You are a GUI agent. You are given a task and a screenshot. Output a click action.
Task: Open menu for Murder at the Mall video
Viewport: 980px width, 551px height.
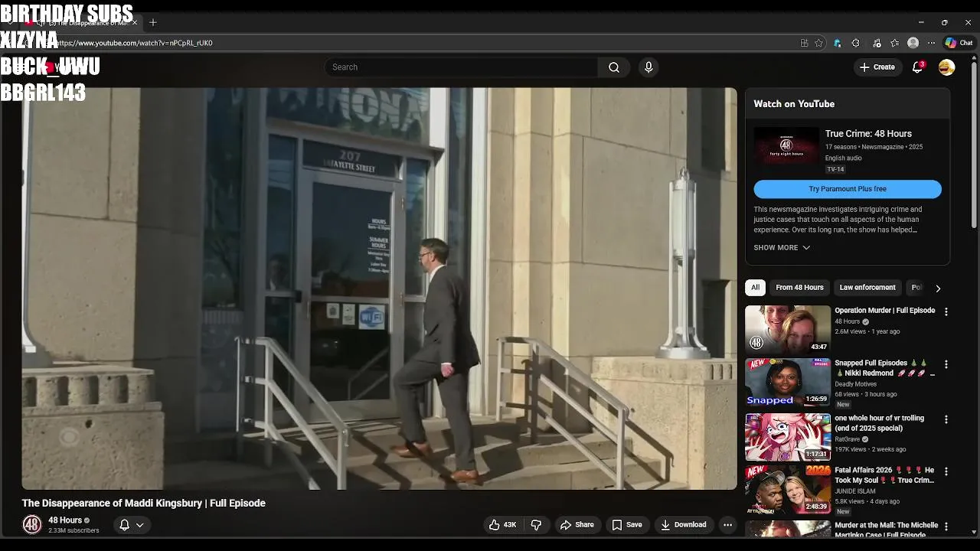point(946,527)
